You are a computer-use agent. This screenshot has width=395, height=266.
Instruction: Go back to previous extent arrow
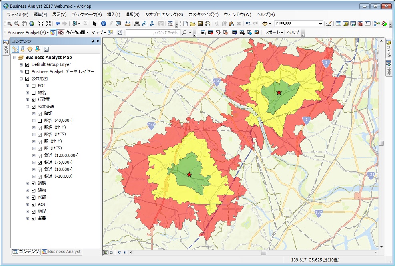(58, 24)
